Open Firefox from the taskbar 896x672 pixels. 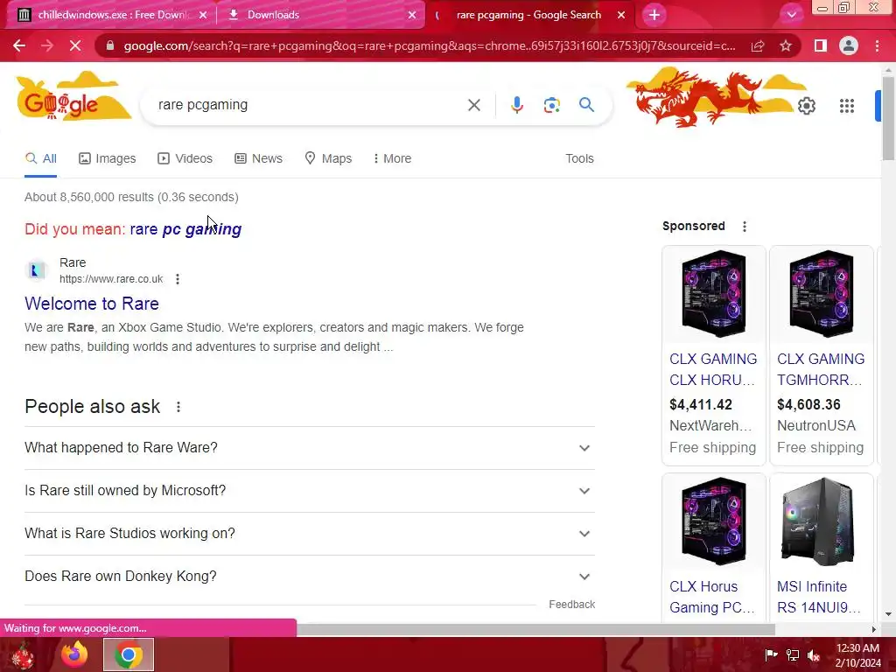(74, 654)
